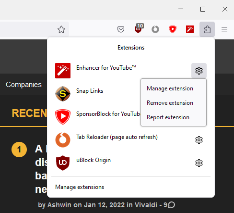
Task: Open the Companies navigation link
Action: 23,85
